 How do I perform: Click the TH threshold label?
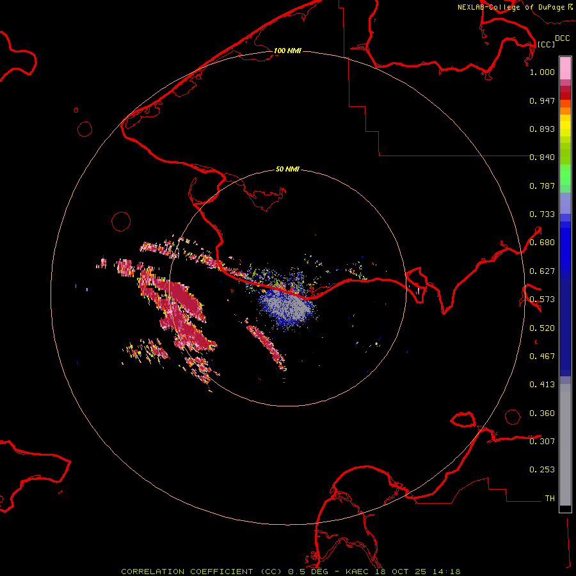coord(550,499)
